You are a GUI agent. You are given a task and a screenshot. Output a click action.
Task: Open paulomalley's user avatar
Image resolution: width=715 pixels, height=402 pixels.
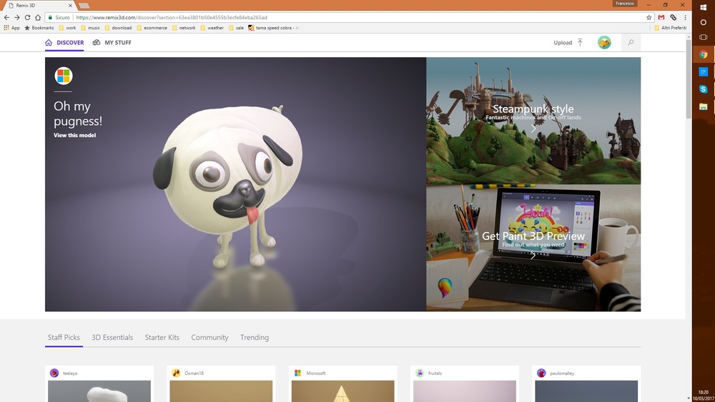click(x=541, y=373)
